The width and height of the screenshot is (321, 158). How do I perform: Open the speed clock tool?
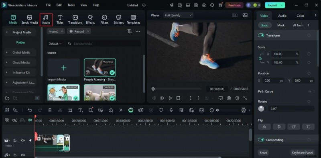pos(111,110)
